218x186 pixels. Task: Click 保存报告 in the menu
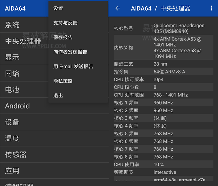coord(78,37)
